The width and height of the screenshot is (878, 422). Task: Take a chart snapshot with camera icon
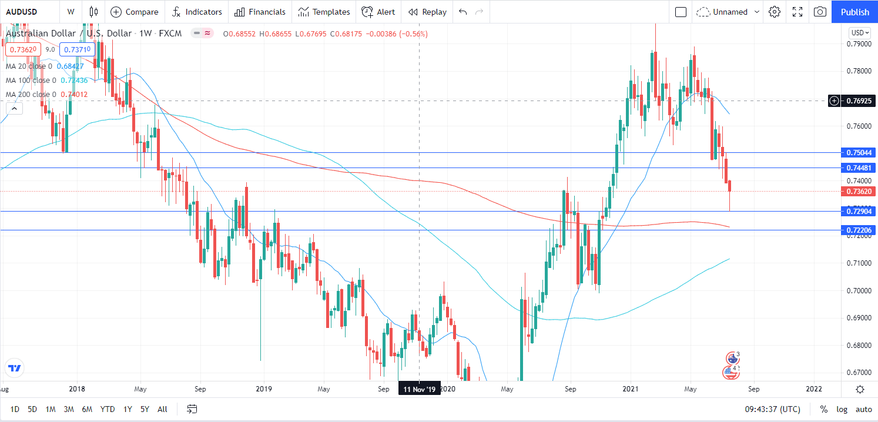pyautogui.click(x=820, y=12)
